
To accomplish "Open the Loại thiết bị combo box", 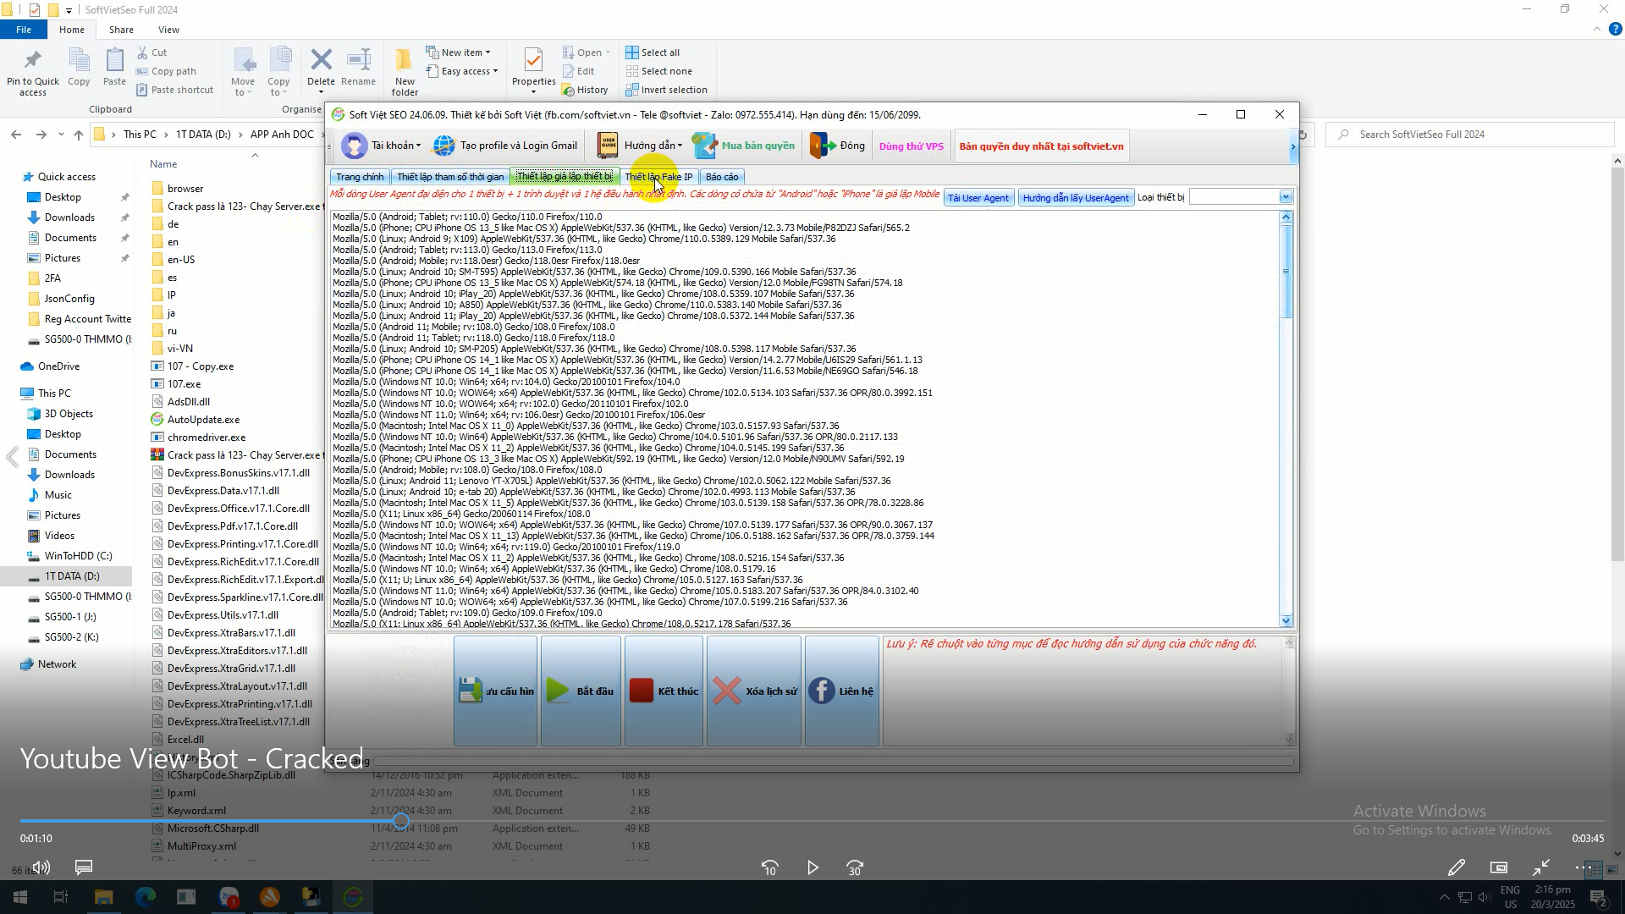I will point(1285,197).
